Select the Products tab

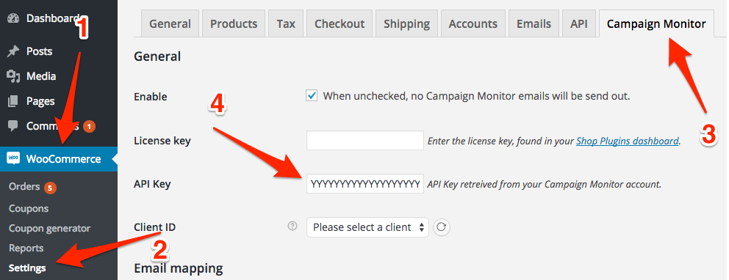tap(234, 24)
